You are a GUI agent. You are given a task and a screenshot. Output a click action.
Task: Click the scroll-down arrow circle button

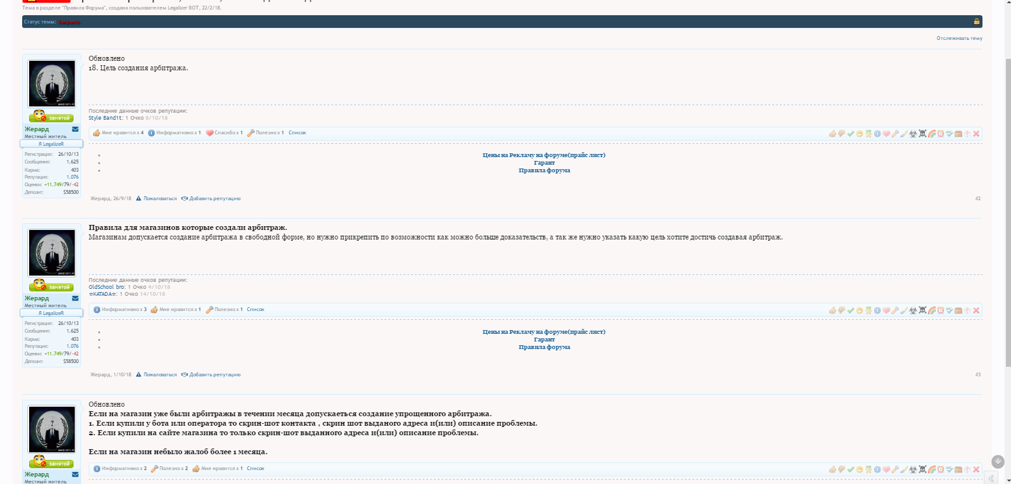point(997,461)
